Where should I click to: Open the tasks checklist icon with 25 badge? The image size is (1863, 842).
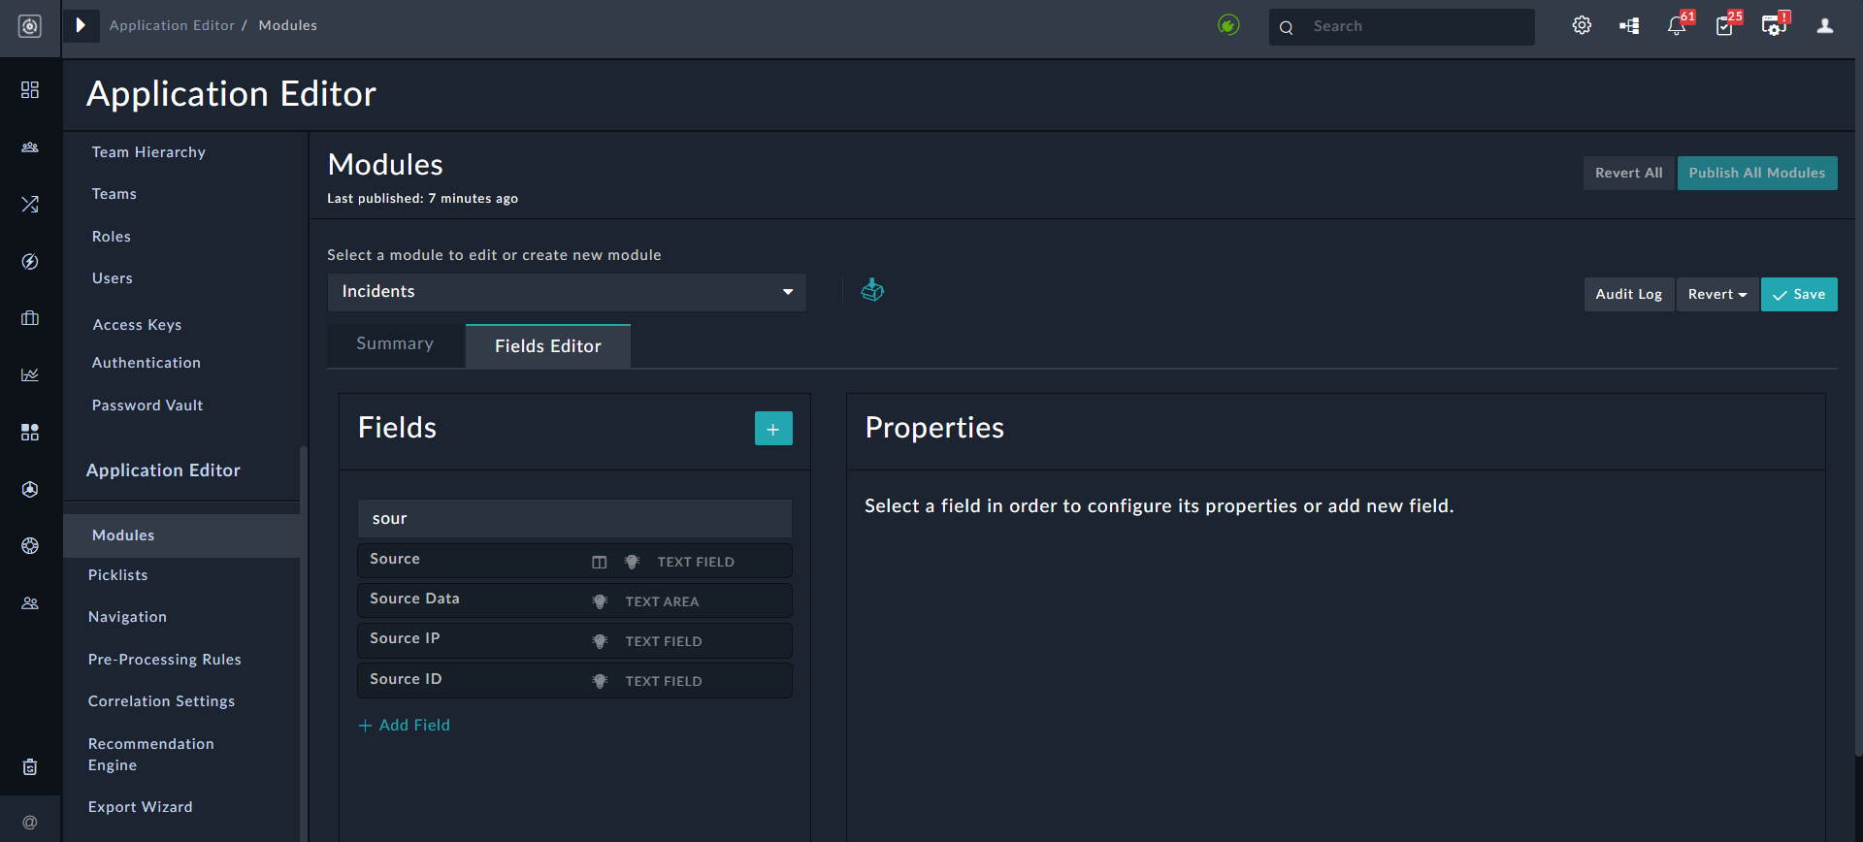pos(1725,25)
